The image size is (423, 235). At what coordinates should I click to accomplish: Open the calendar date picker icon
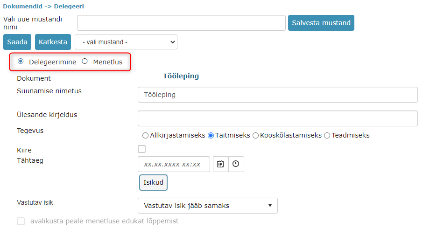(x=221, y=164)
